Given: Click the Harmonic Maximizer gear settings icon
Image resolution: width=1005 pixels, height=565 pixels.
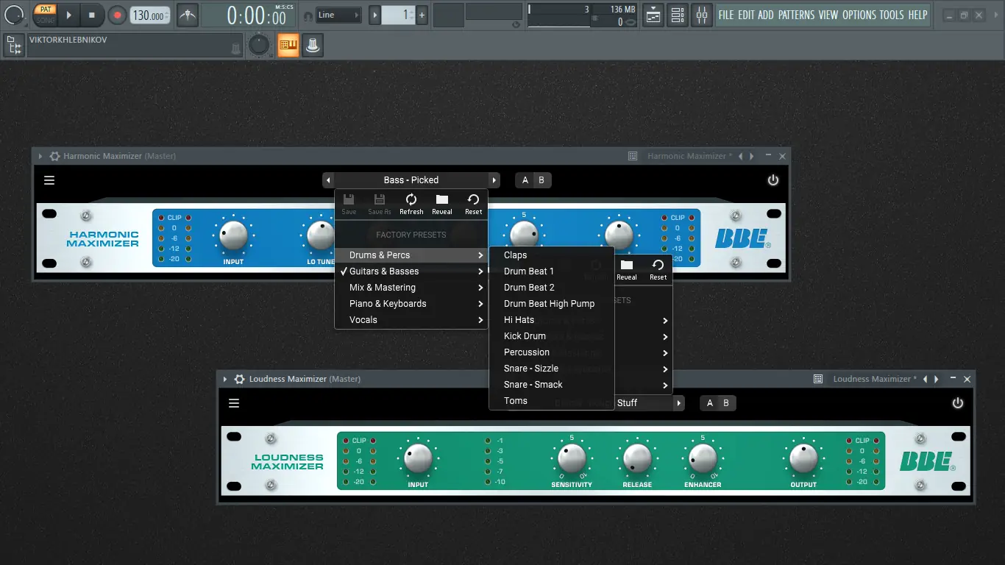Looking at the screenshot, I should point(54,156).
